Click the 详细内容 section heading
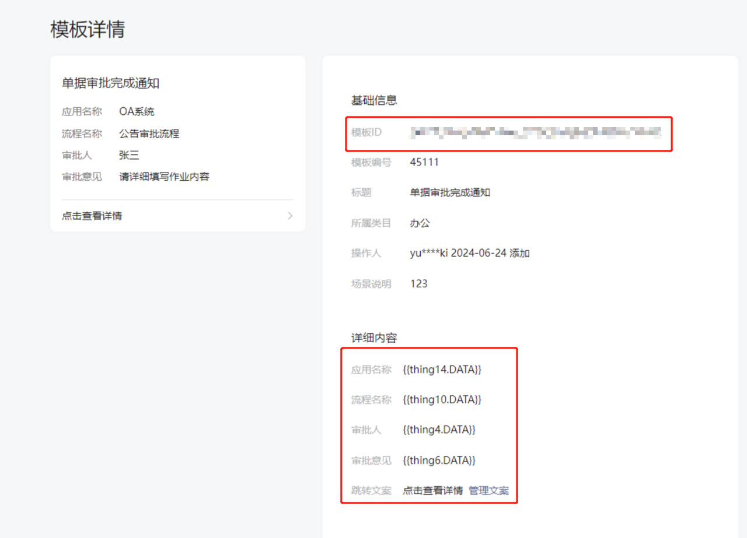 pos(374,338)
